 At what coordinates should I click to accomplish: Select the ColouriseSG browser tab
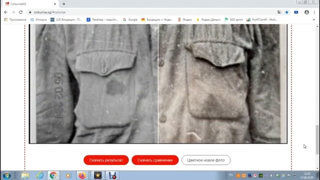30,4
